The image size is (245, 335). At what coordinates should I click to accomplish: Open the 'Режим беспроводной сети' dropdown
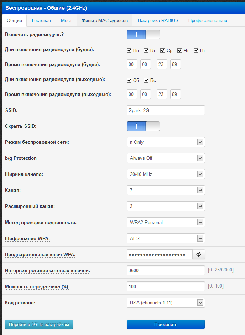(166, 142)
